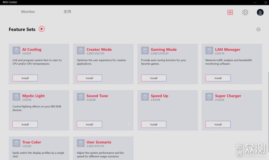Click the Feature Sets heading
Image resolution: width=269 pixels, height=160 pixels.
click(x=22, y=29)
